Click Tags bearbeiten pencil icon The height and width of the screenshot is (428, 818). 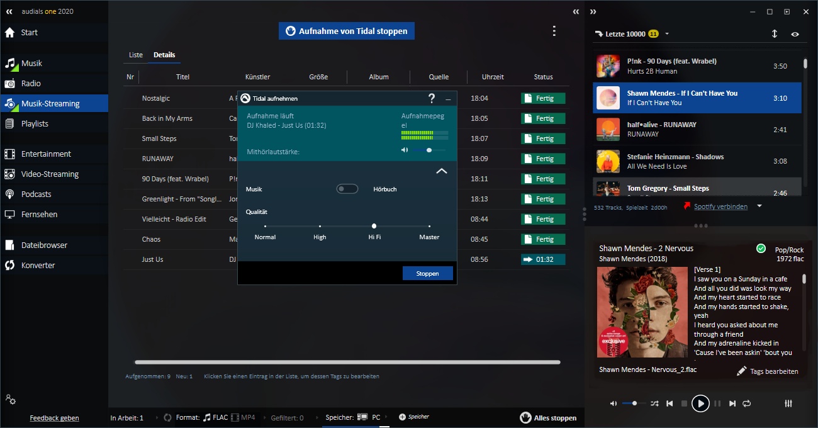pyautogui.click(x=742, y=371)
